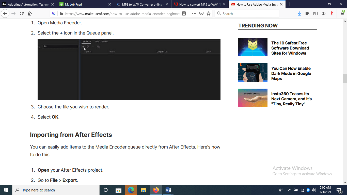Open page actions three-dot menu
This screenshot has height=195, width=347.
tap(194, 14)
